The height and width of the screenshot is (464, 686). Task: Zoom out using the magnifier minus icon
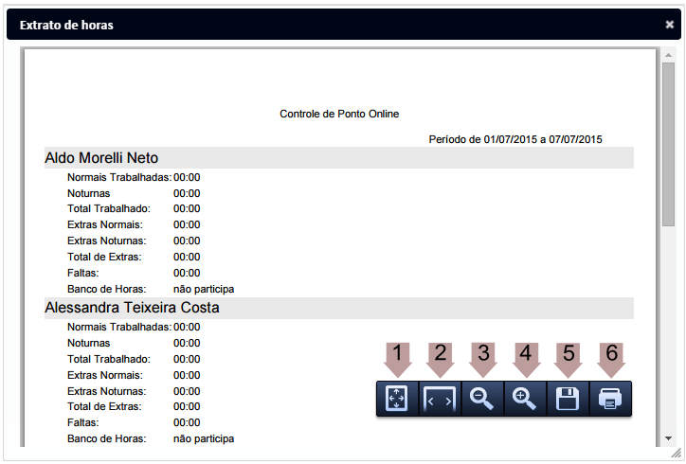click(482, 400)
